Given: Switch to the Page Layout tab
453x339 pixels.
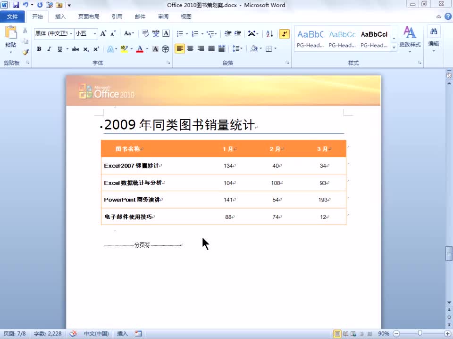Looking at the screenshot, I should (89, 16).
